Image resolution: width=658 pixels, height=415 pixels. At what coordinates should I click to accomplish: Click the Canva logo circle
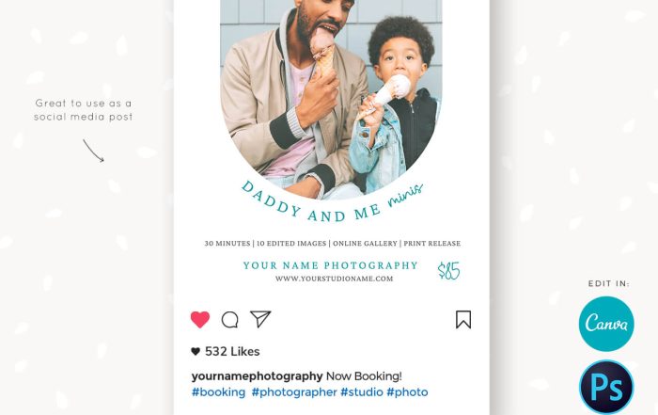tap(606, 324)
